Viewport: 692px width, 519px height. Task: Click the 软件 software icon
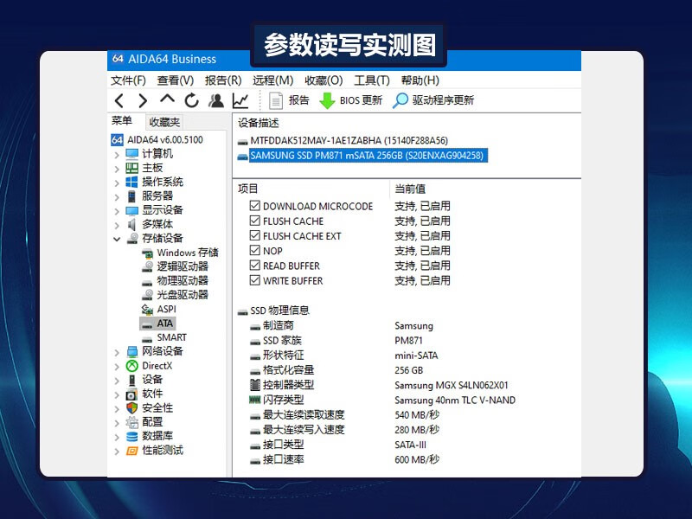coord(132,394)
